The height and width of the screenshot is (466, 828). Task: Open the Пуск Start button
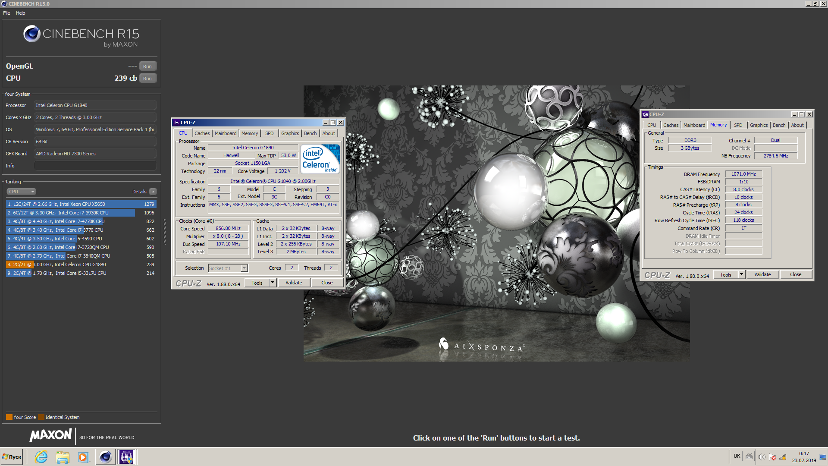[x=12, y=457]
